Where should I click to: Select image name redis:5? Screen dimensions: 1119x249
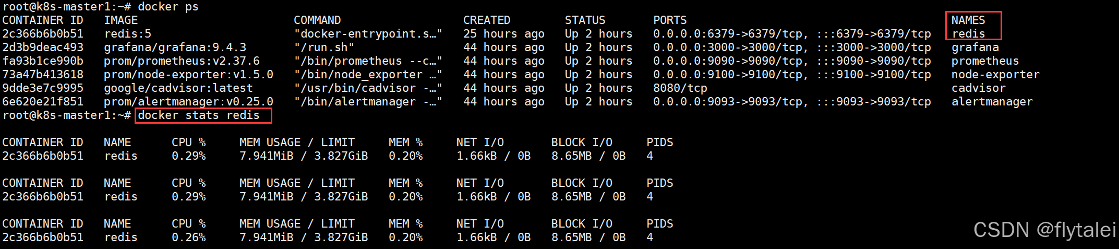(128, 34)
